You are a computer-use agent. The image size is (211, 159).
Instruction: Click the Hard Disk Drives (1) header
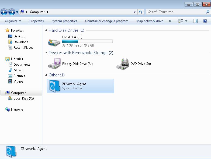67,30
